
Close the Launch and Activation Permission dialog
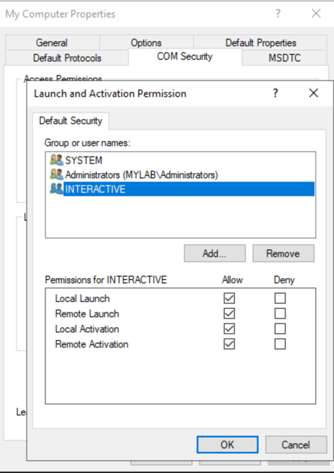(313, 94)
